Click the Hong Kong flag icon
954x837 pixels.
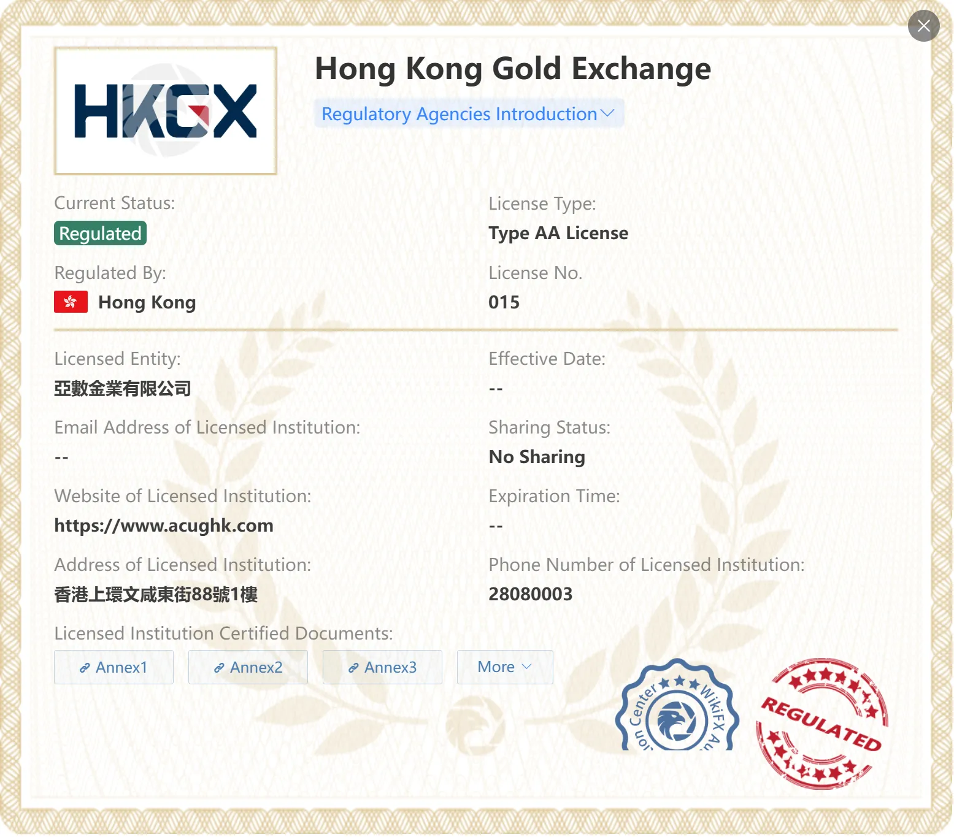(x=71, y=302)
